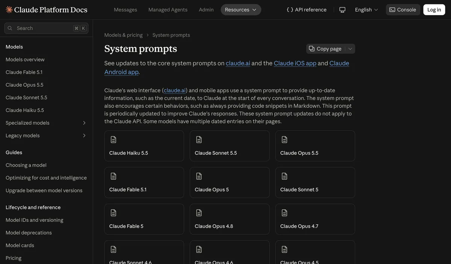Click the document icon on Claude Opus 5 card
This screenshot has height=264, width=451.
point(199,176)
